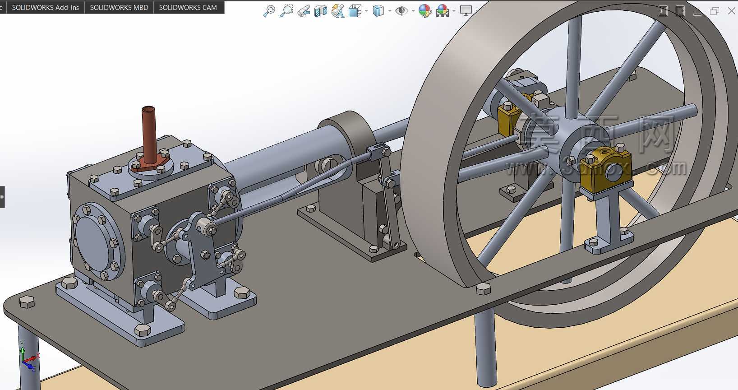Select the Zoom to Area tool
Image resolution: width=738 pixels, height=390 pixels.
(286, 11)
